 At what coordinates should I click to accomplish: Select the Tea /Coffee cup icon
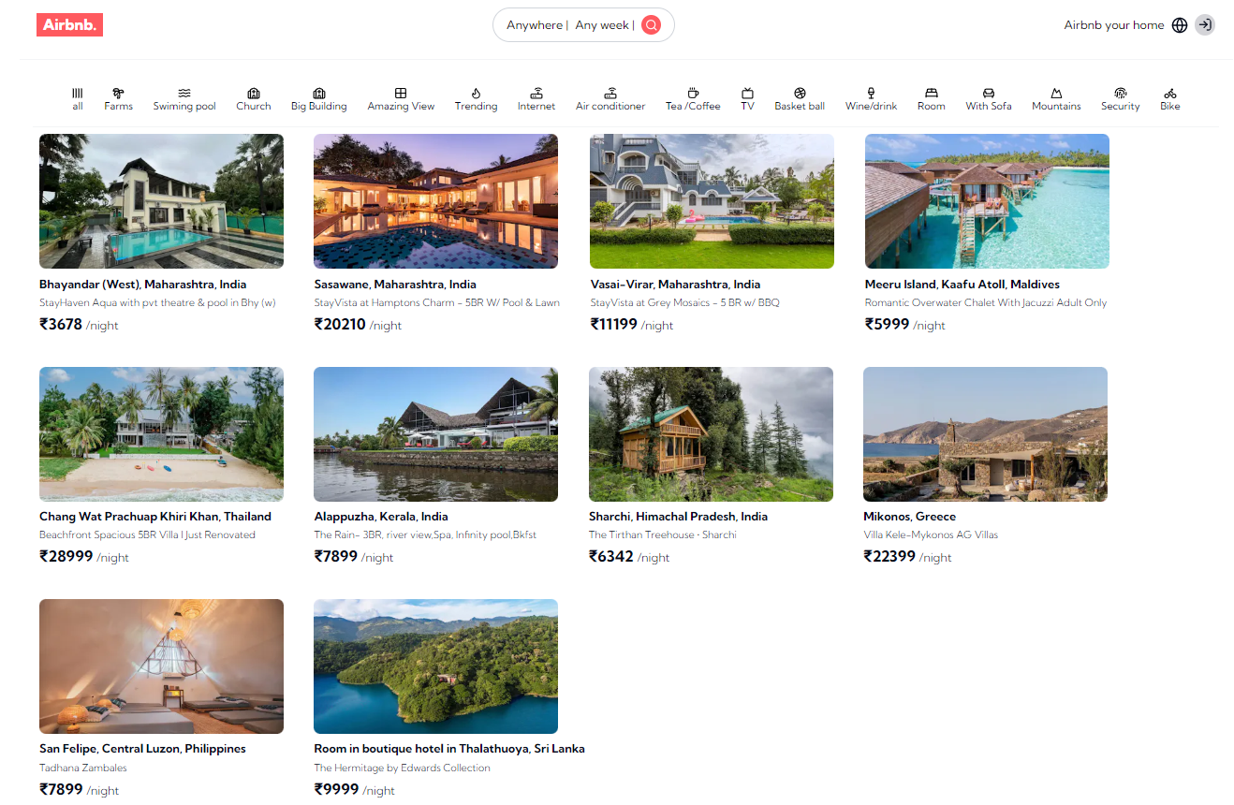tap(693, 94)
